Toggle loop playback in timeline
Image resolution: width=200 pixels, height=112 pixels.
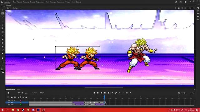point(127,93)
